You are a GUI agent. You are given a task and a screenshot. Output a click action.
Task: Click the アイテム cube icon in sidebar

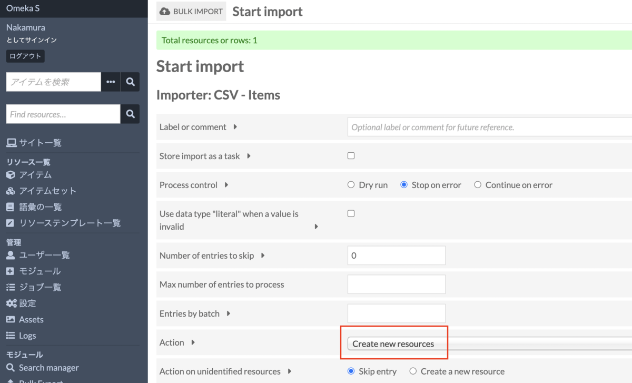tap(11, 175)
